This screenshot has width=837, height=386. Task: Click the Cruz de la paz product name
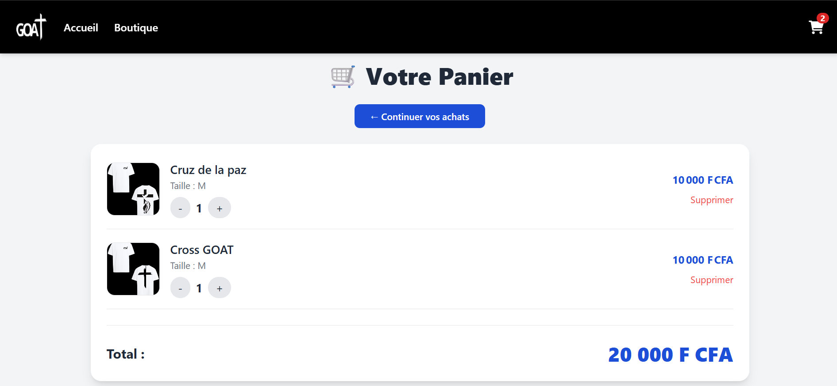point(208,170)
